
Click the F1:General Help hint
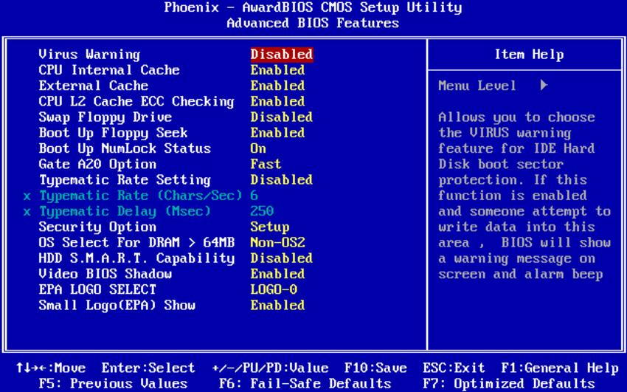(x=560, y=368)
